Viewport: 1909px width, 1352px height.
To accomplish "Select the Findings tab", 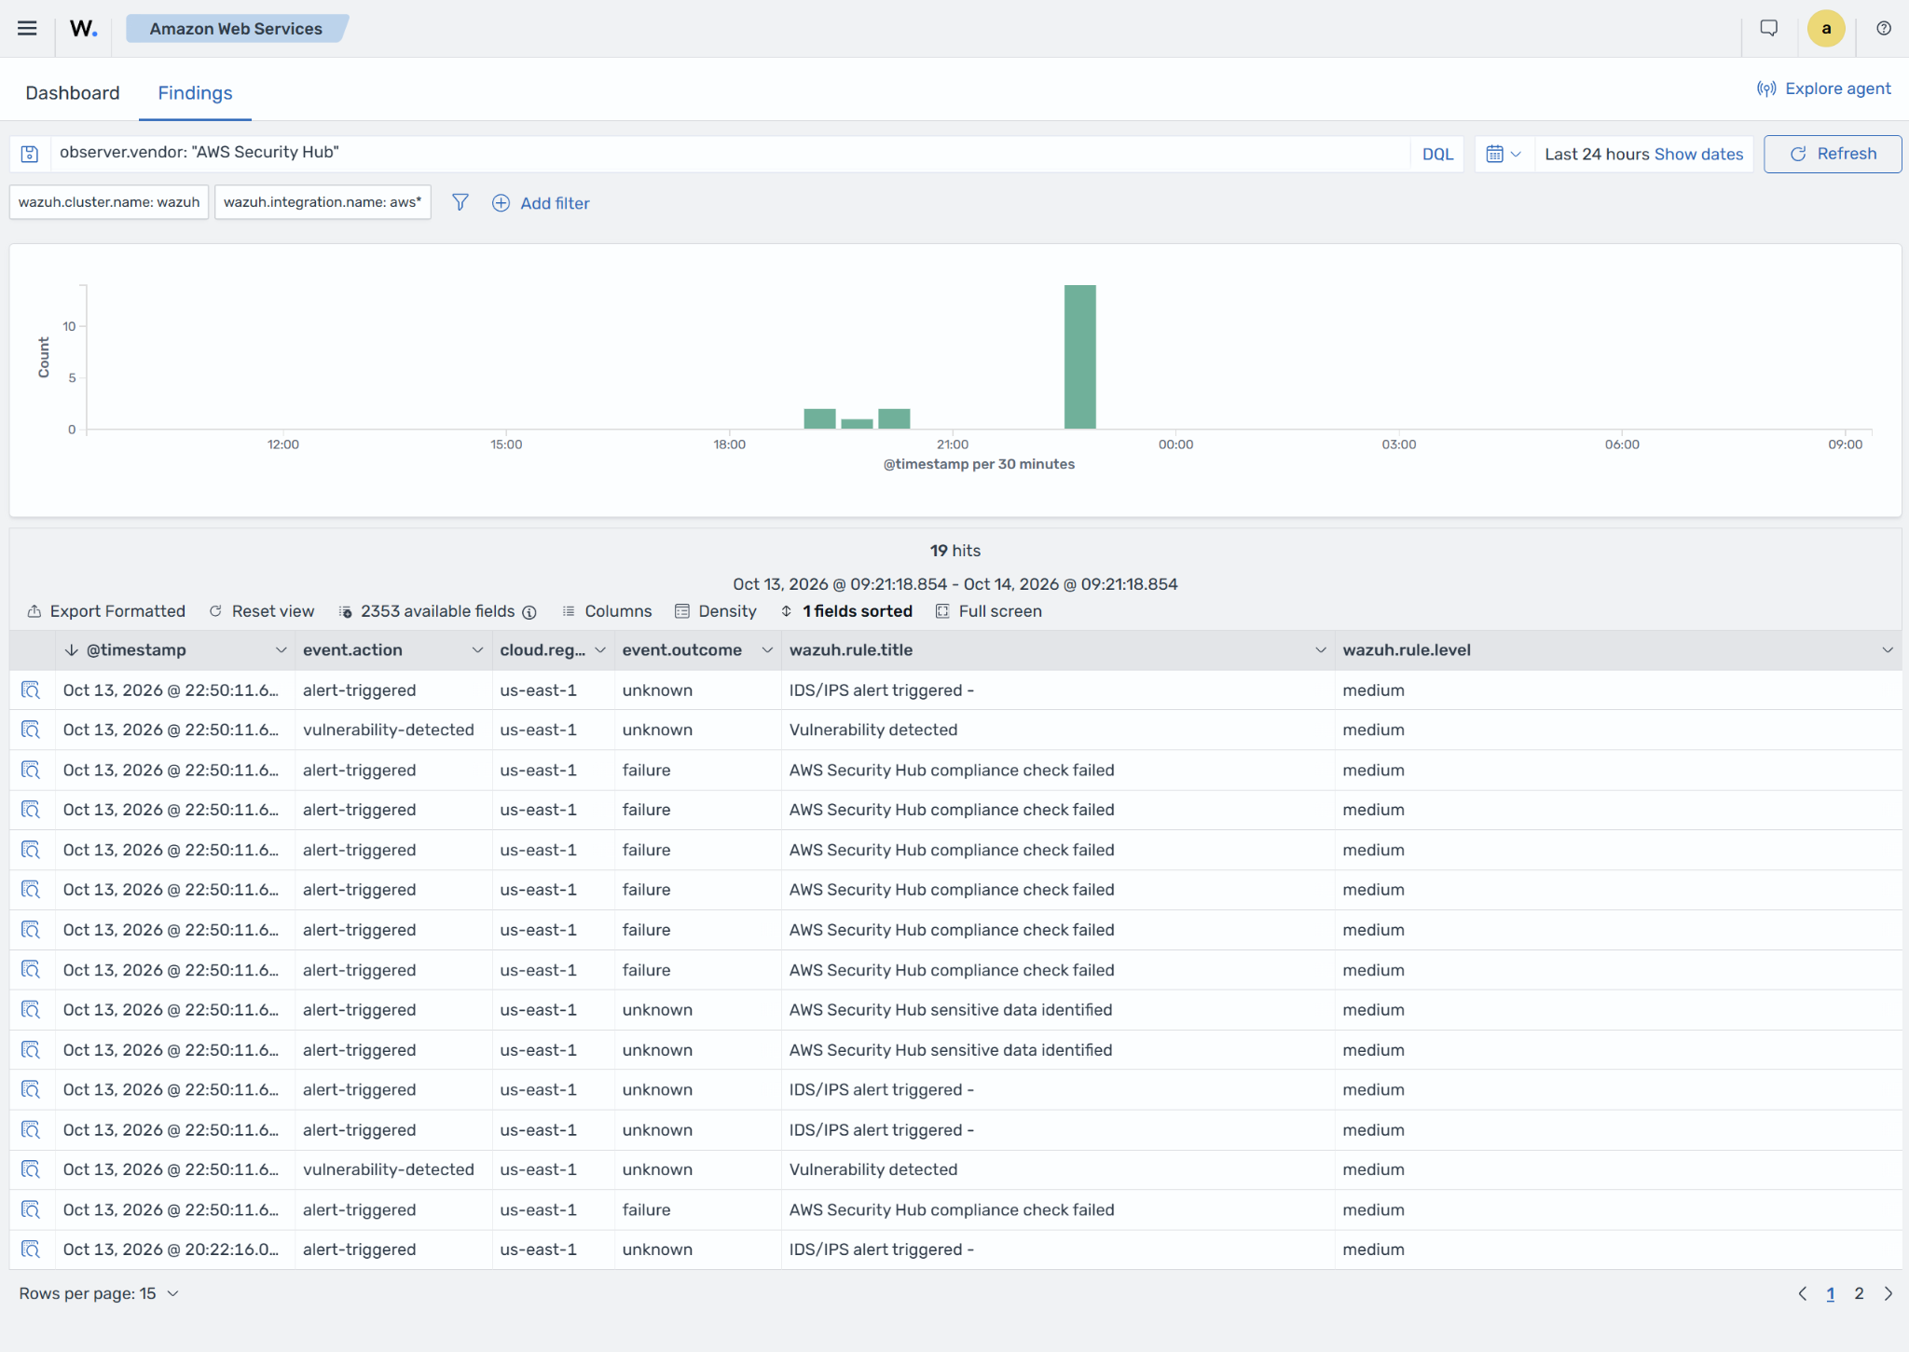I will pyautogui.click(x=195, y=92).
